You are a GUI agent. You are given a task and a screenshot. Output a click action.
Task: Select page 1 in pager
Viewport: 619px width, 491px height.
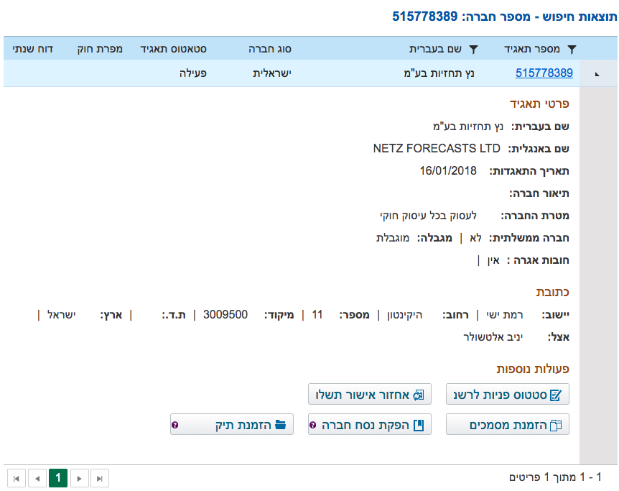coord(58,478)
